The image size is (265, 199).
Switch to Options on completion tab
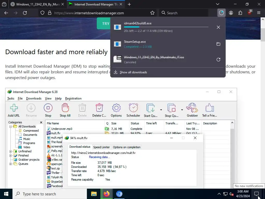(x=127, y=147)
